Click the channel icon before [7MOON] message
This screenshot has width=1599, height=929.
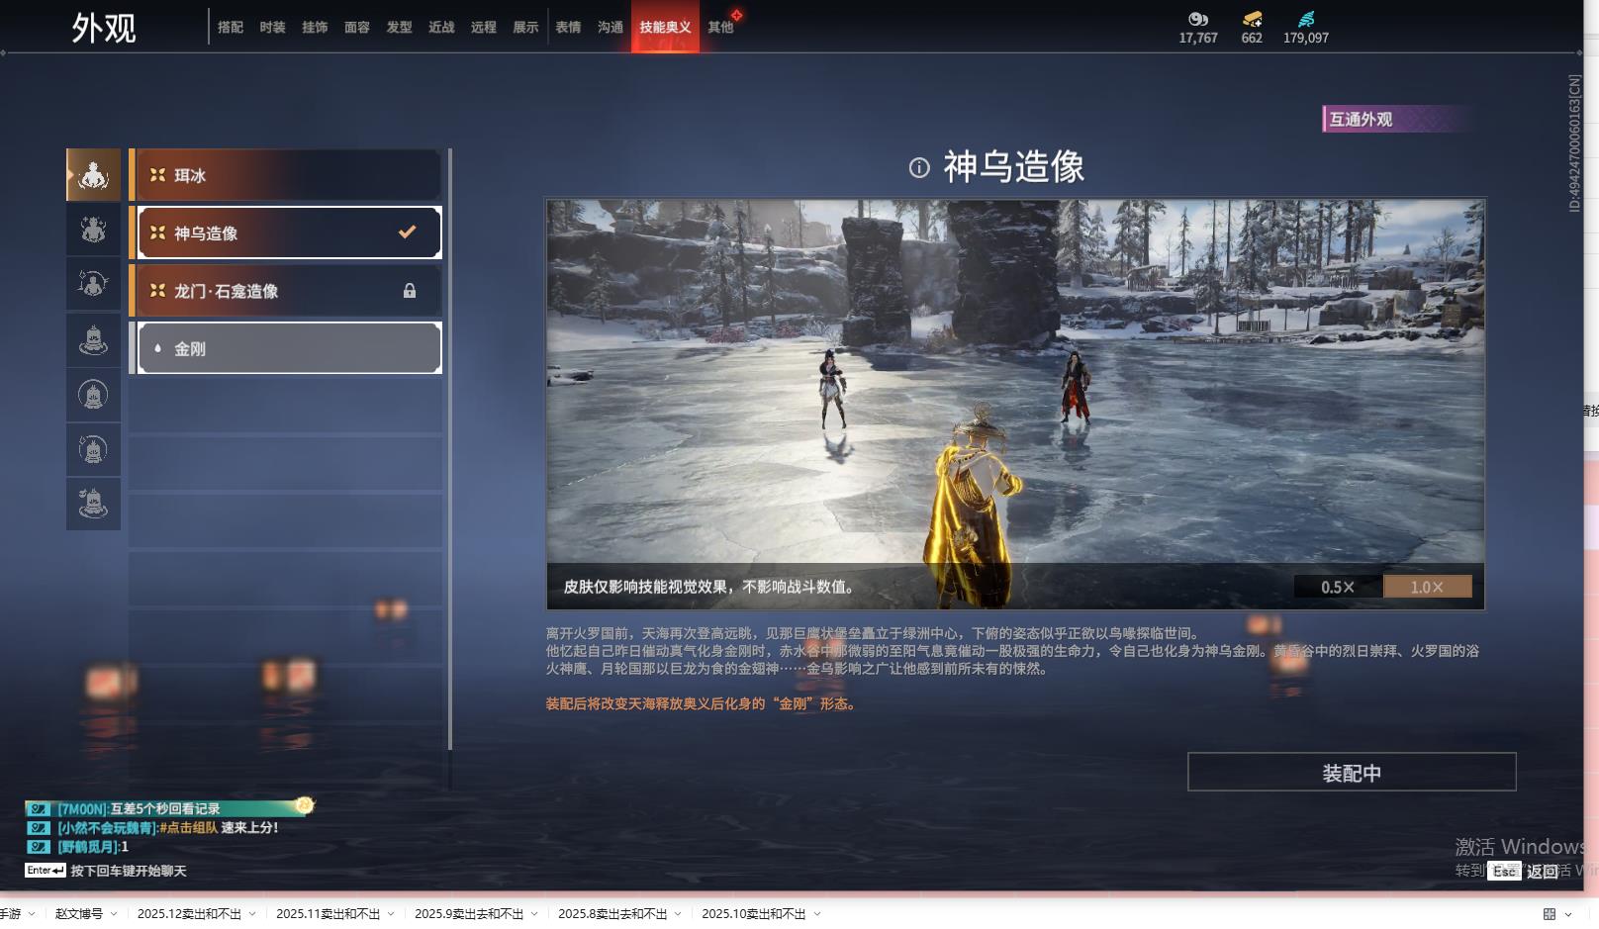(x=38, y=808)
